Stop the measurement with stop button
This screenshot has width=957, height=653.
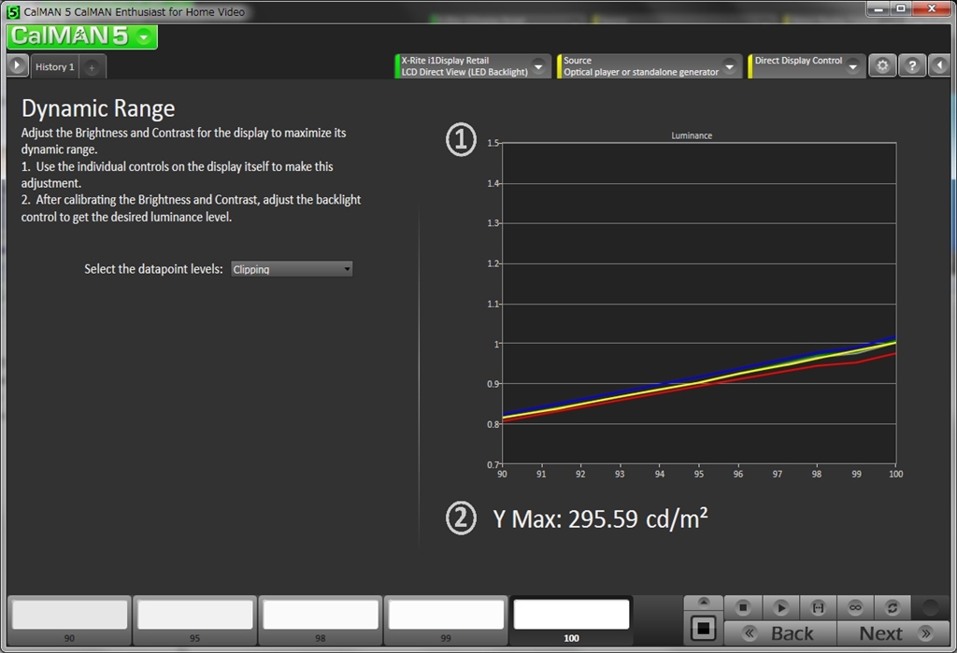(743, 607)
